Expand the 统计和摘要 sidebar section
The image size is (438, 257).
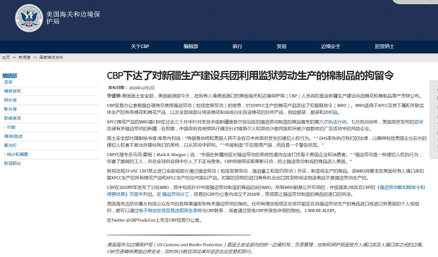17,154
